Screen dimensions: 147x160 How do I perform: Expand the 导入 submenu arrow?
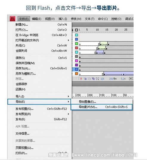click(x=69, y=96)
